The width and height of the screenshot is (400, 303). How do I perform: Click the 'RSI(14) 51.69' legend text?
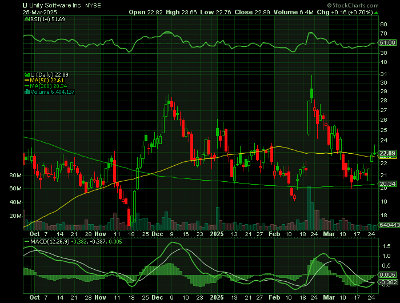click(x=47, y=19)
